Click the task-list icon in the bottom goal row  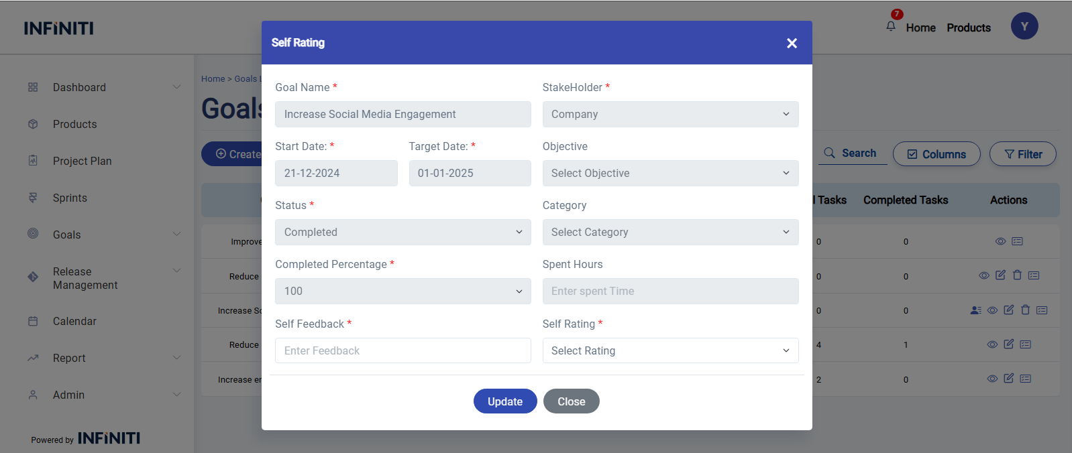1026,379
